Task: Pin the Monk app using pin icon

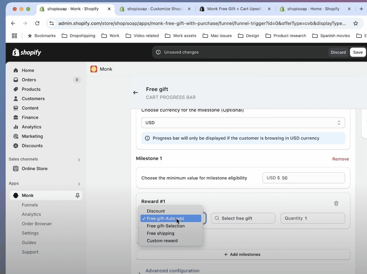Action: [x=77, y=195]
